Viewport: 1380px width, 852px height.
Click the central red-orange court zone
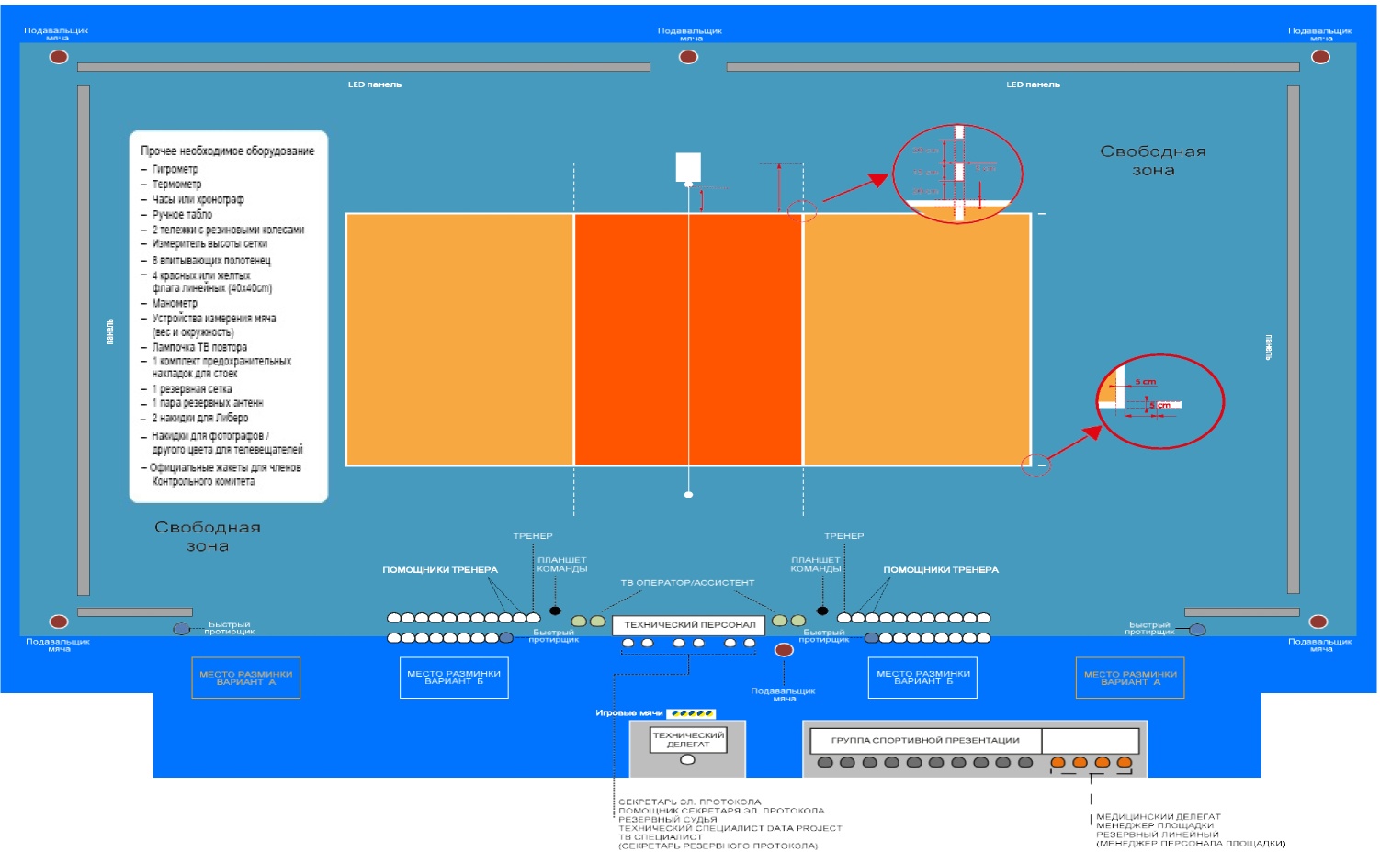(688, 340)
